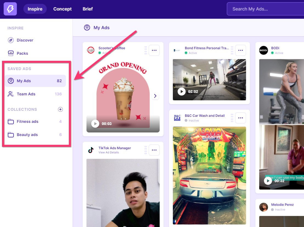This screenshot has height=227, width=304.
Task: Click the Scooter's Coffee advertiser name
Action: (112, 48)
